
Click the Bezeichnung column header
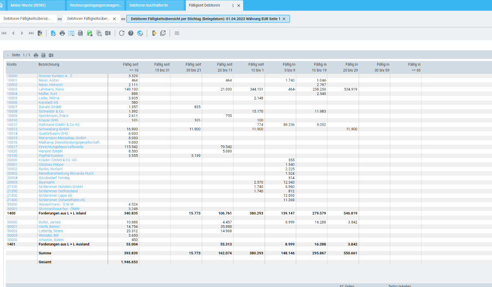[49, 65]
